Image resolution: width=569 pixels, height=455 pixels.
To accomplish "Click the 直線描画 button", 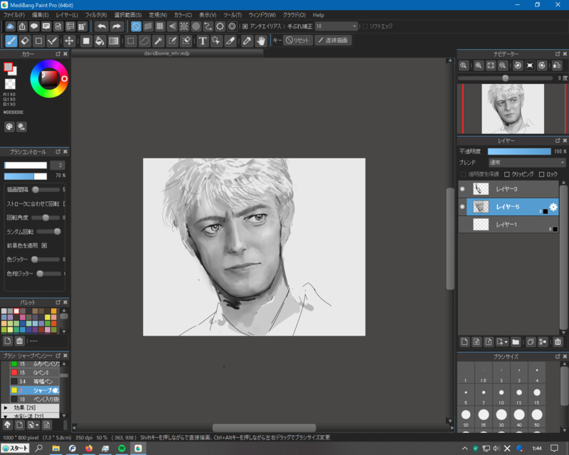I will tap(334, 41).
